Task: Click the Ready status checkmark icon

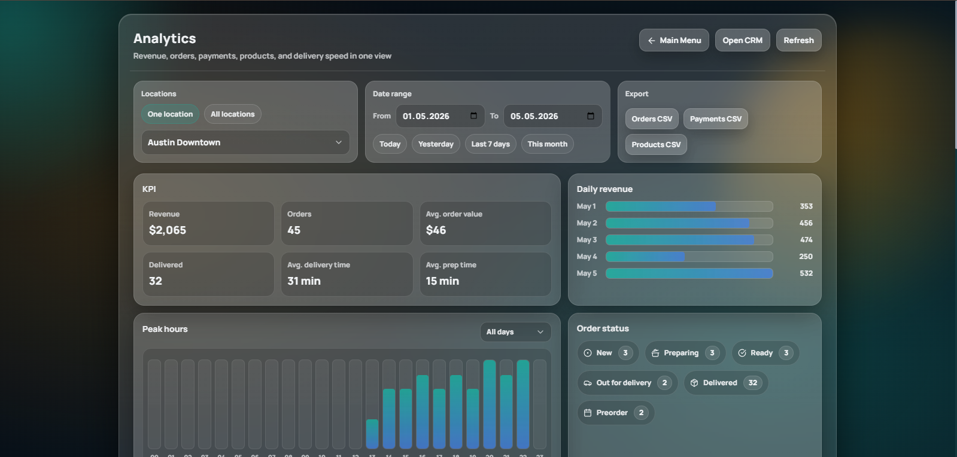Action: tap(742, 353)
